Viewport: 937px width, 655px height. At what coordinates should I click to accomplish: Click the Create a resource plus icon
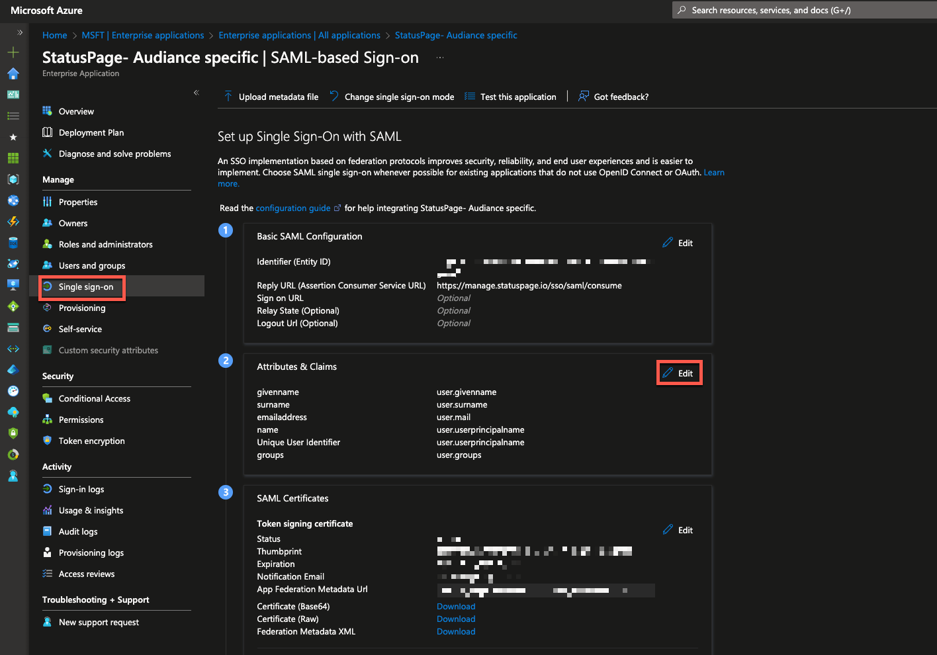tap(13, 52)
